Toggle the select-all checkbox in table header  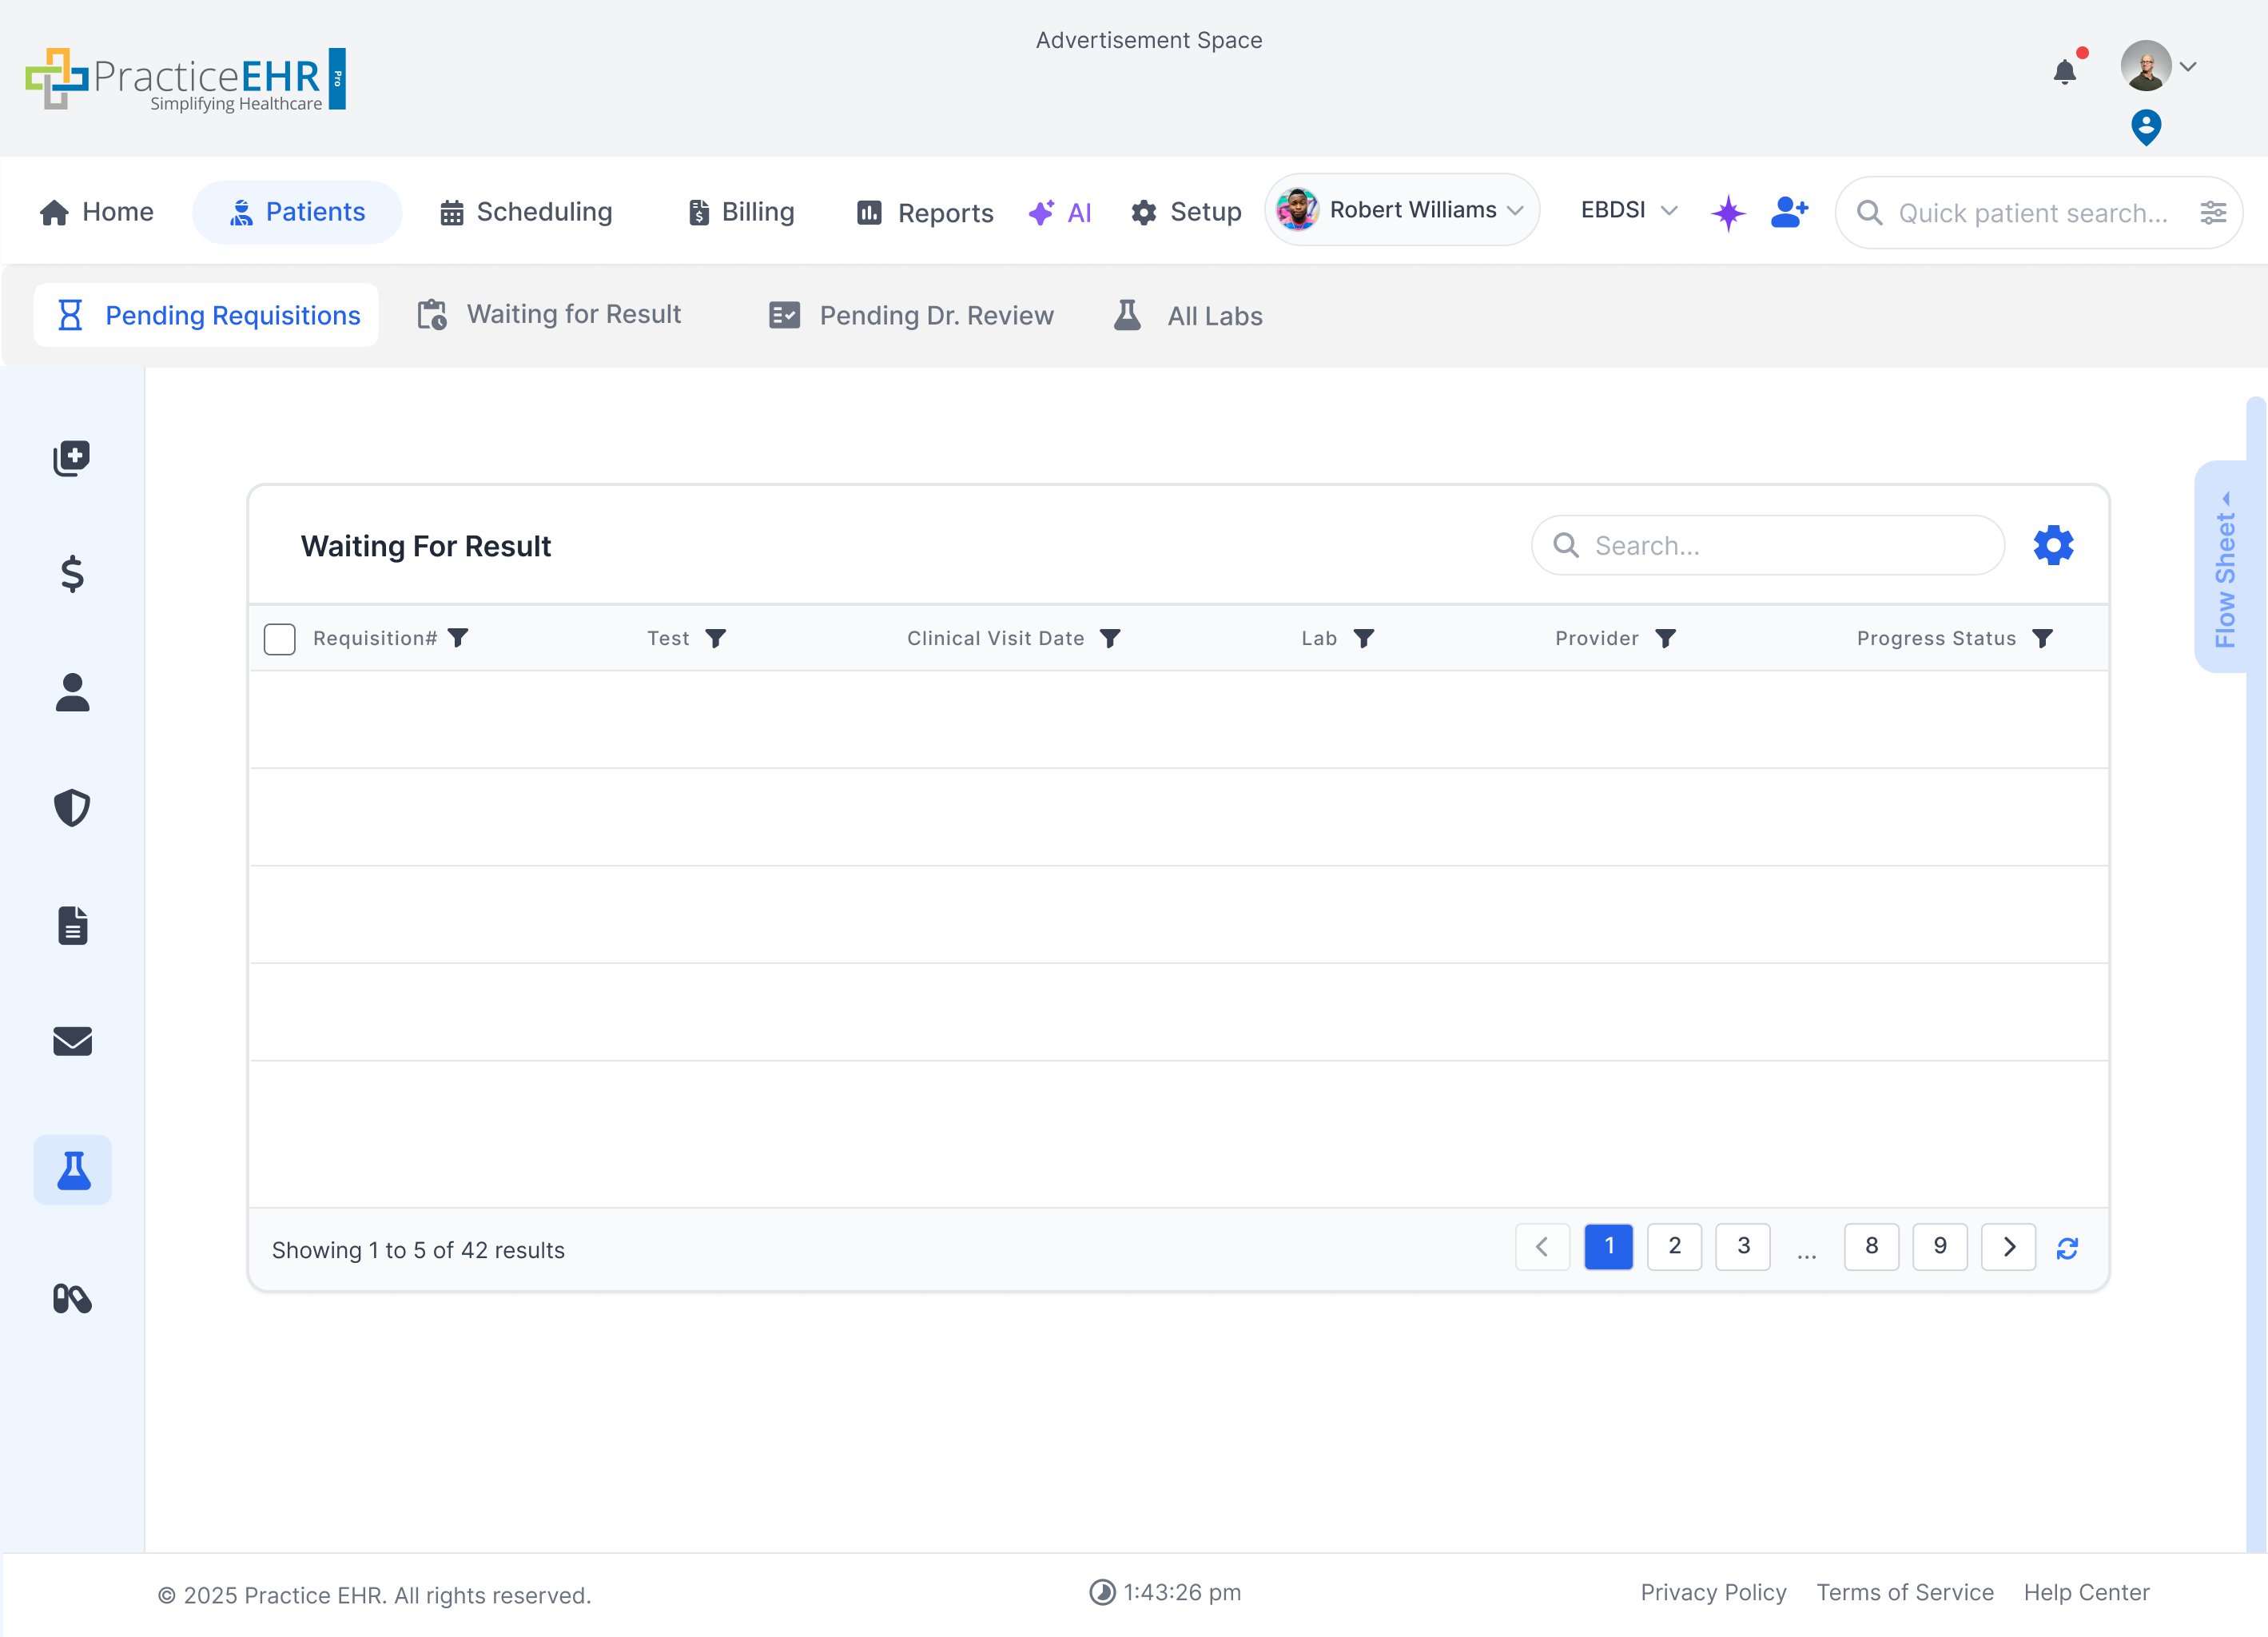(279, 638)
